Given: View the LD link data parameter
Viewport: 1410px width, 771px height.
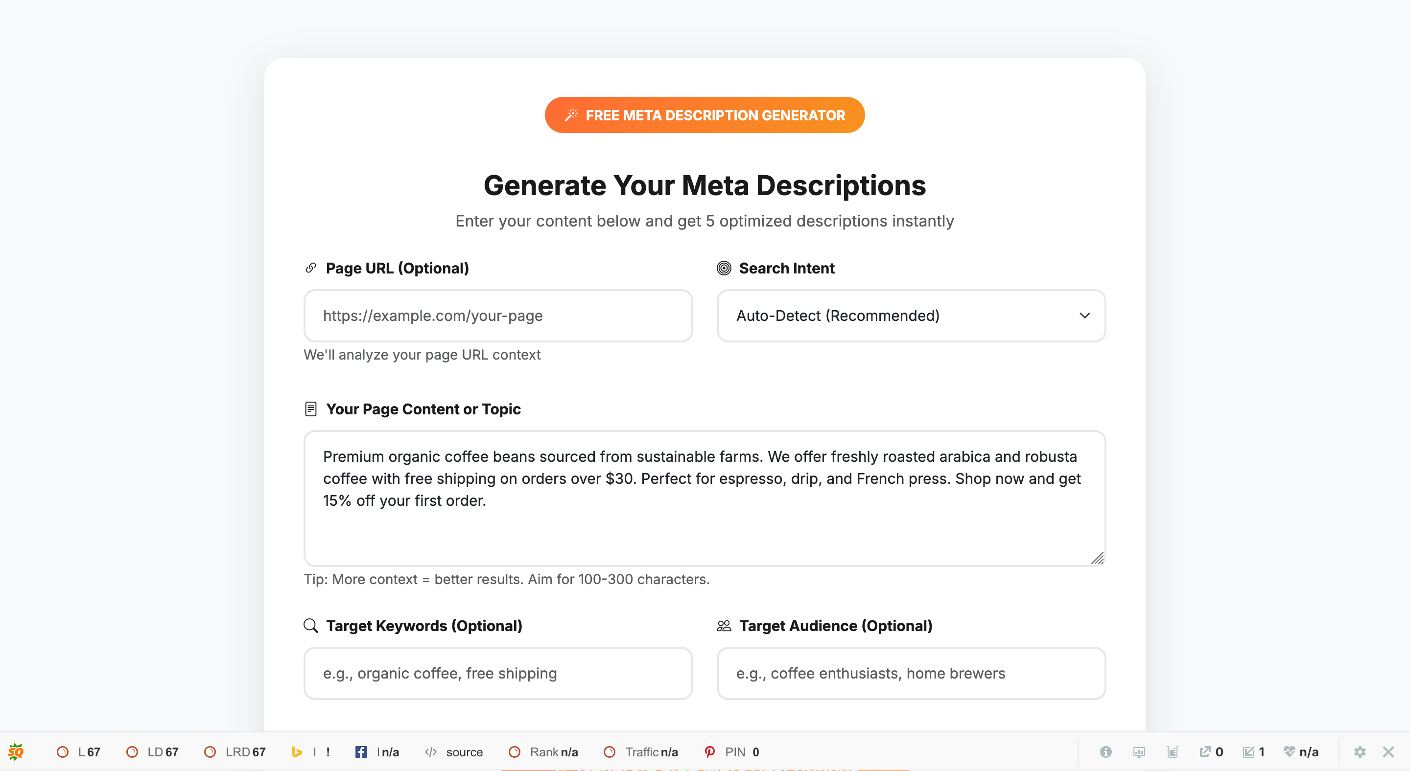Looking at the screenshot, I should (x=152, y=752).
